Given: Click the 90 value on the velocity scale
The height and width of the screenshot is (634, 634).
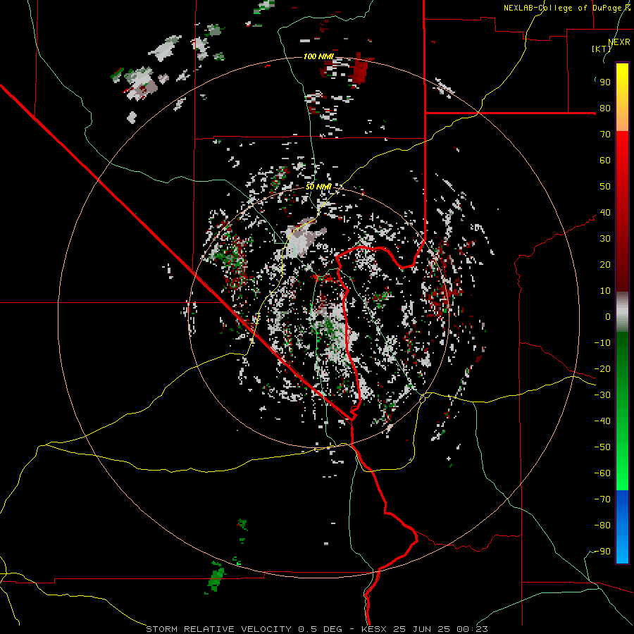Looking at the screenshot, I should (605, 82).
